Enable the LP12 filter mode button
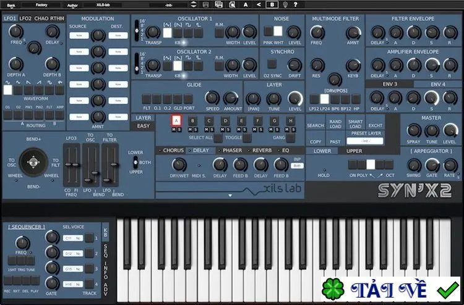 [314, 99]
